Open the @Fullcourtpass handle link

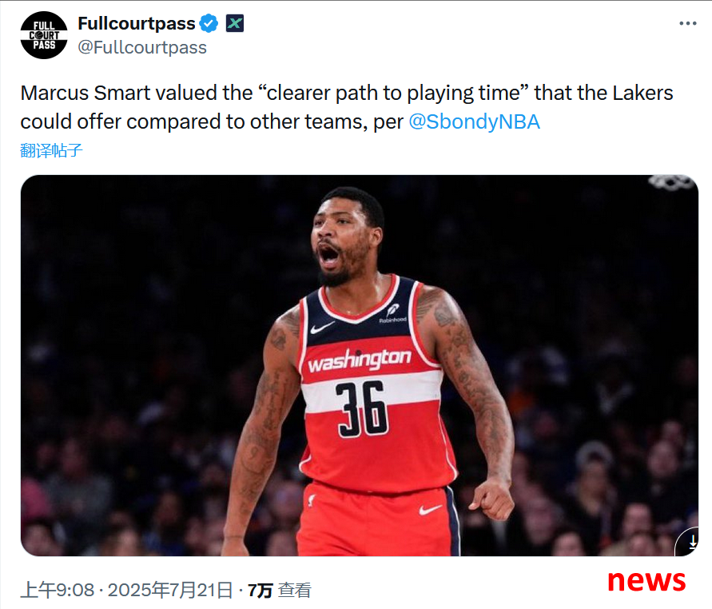(142, 47)
